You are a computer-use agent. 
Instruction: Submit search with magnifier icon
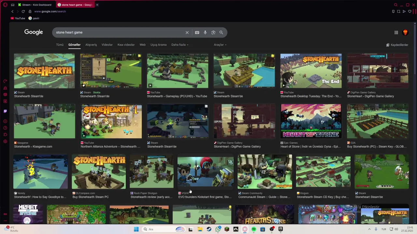click(x=221, y=32)
